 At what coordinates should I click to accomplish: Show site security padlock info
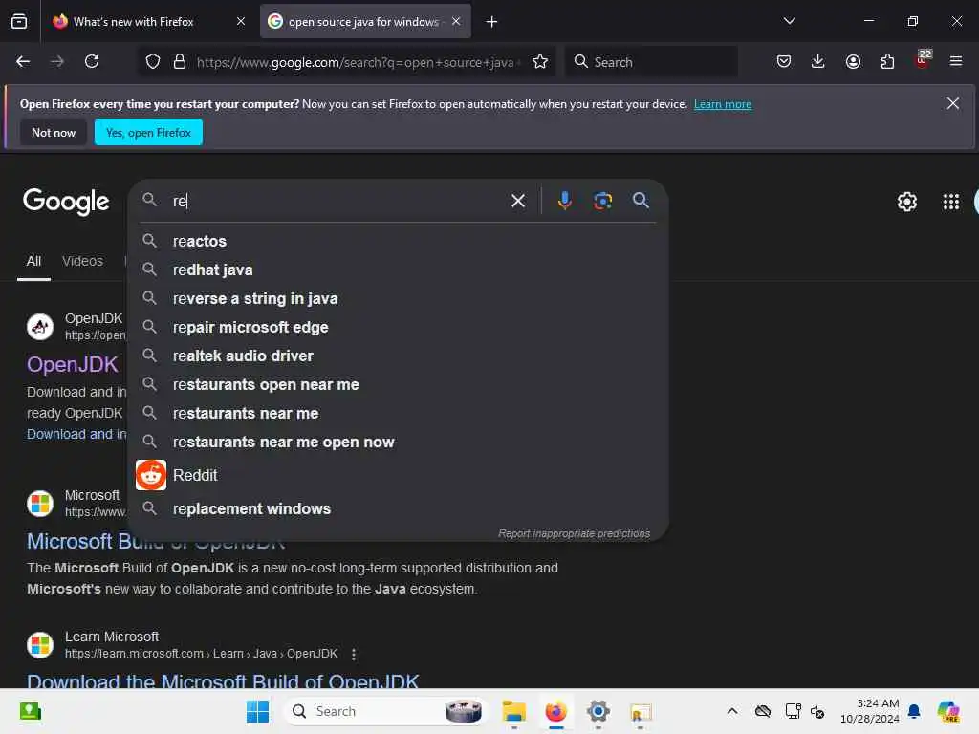coord(180,62)
